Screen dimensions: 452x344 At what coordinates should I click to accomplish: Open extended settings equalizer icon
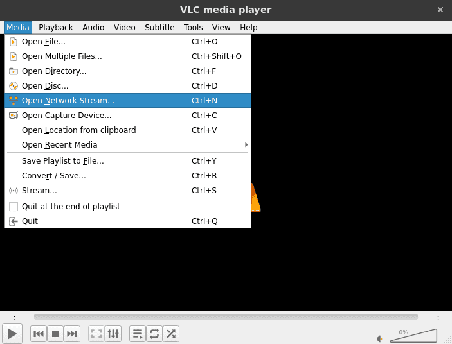113,334
